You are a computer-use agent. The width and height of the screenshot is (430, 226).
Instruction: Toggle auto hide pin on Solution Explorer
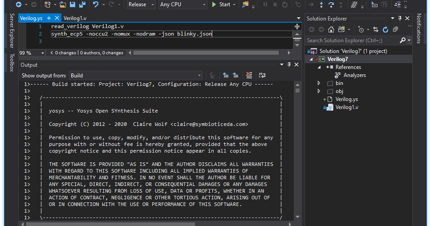[x=400, y=18]
